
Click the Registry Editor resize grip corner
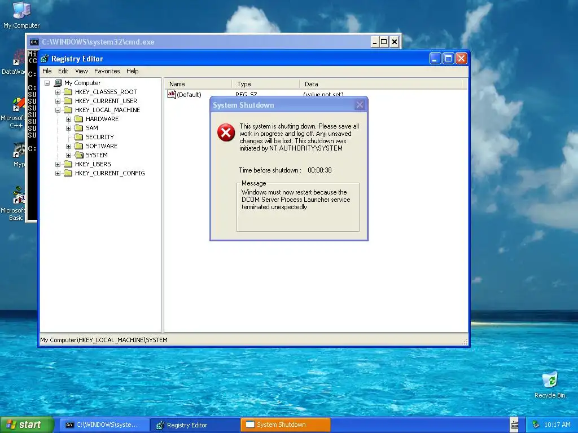(465, 342)
